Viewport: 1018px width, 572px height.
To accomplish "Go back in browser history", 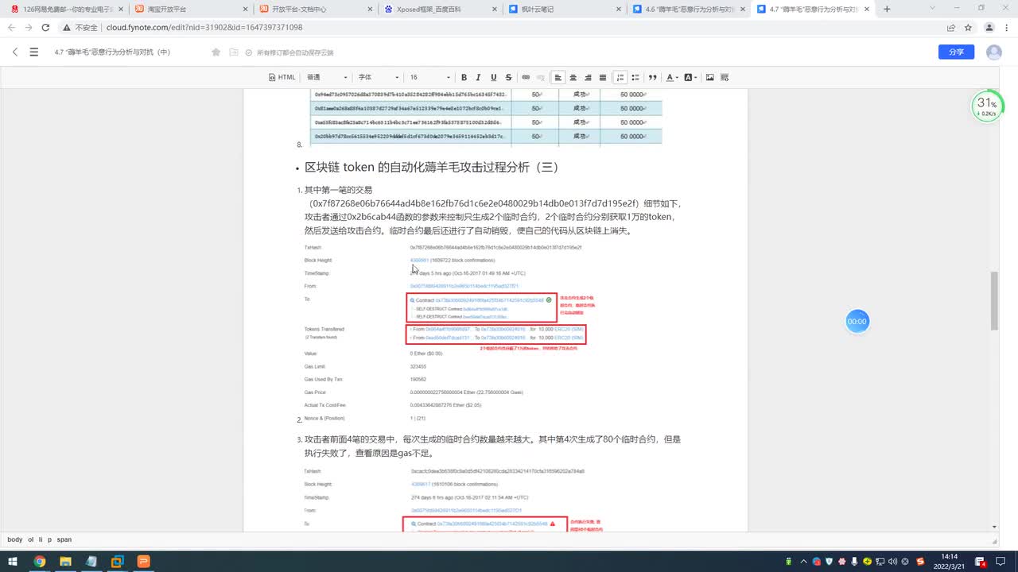I will click(x=11, y=27).
